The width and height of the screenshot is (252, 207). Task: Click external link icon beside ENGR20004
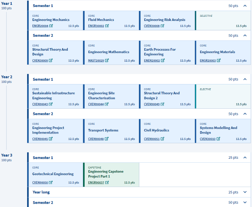click(51, 26)
